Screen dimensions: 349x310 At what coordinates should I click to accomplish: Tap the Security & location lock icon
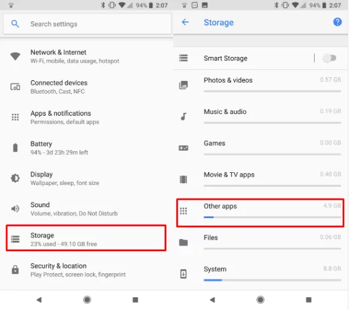pos(15,270)
